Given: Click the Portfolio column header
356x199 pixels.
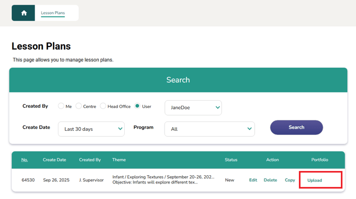Looking at the screenshot, I should point(320,160).
